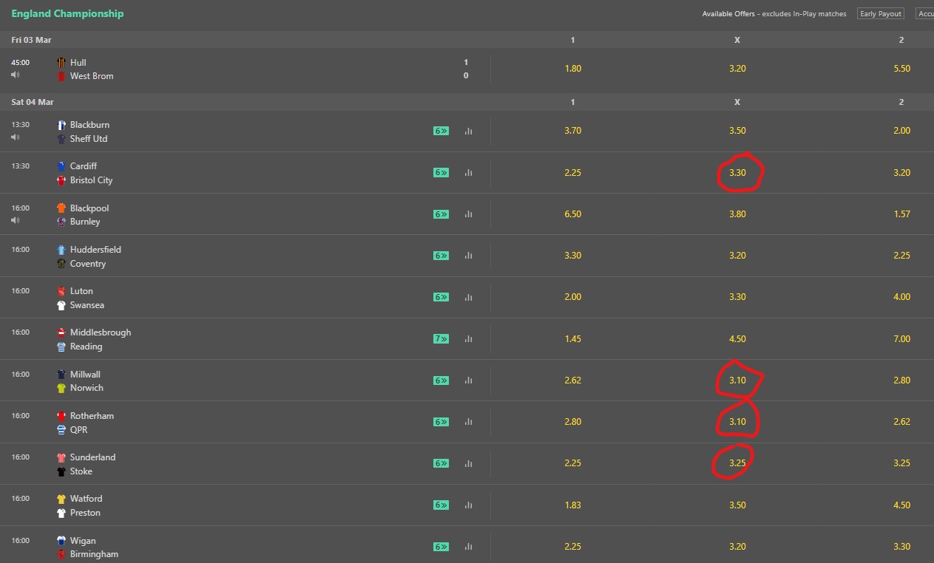
Task: Select the Norwich yellow shirt icon
Action: click(61, 388)
